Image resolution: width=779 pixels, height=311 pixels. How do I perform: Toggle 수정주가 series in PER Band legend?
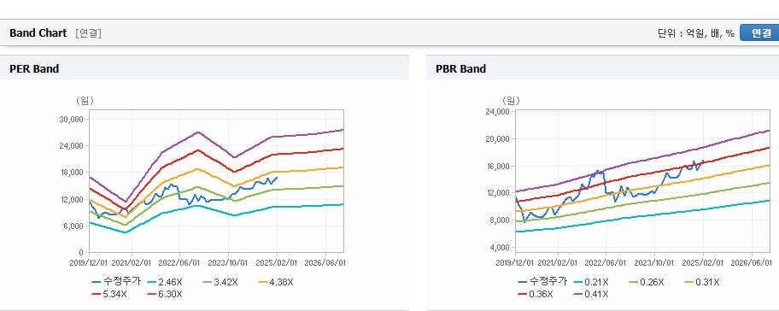pos(116,282)
